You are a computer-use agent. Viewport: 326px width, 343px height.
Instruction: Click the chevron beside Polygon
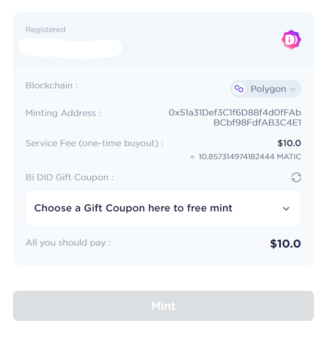tap(293, 89)
